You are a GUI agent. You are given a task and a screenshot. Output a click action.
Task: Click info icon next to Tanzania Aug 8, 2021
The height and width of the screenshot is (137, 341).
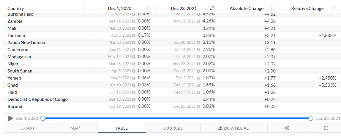point(134,36)
